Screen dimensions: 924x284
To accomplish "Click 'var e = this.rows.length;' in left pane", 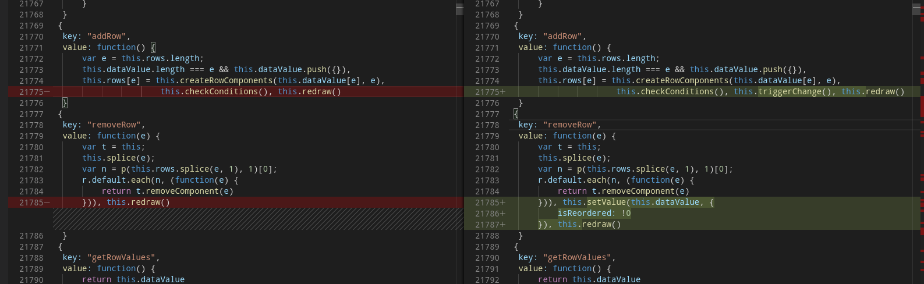I will 143,58.
